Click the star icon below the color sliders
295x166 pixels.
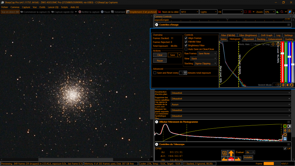click(287, 85)
